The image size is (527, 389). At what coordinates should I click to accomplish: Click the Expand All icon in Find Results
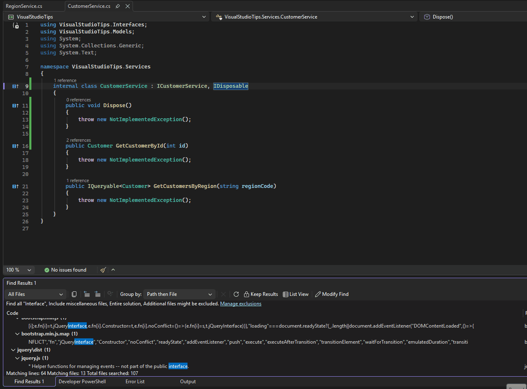tap(97, 294)
